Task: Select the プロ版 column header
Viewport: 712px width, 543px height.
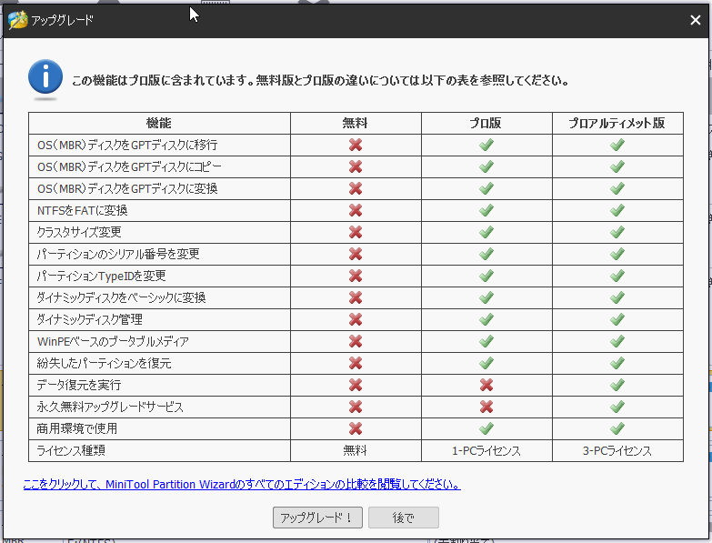Action: click(486, 123)
